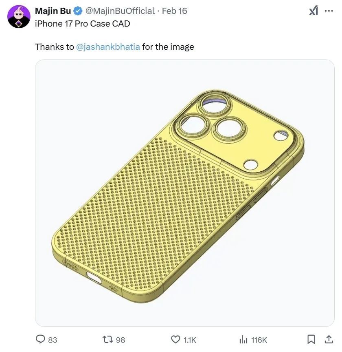Click the blue verified badge

[77, 10]
